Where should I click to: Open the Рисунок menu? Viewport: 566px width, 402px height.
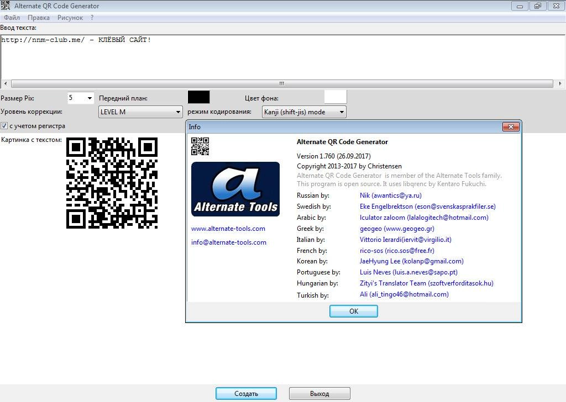point(70,18)
